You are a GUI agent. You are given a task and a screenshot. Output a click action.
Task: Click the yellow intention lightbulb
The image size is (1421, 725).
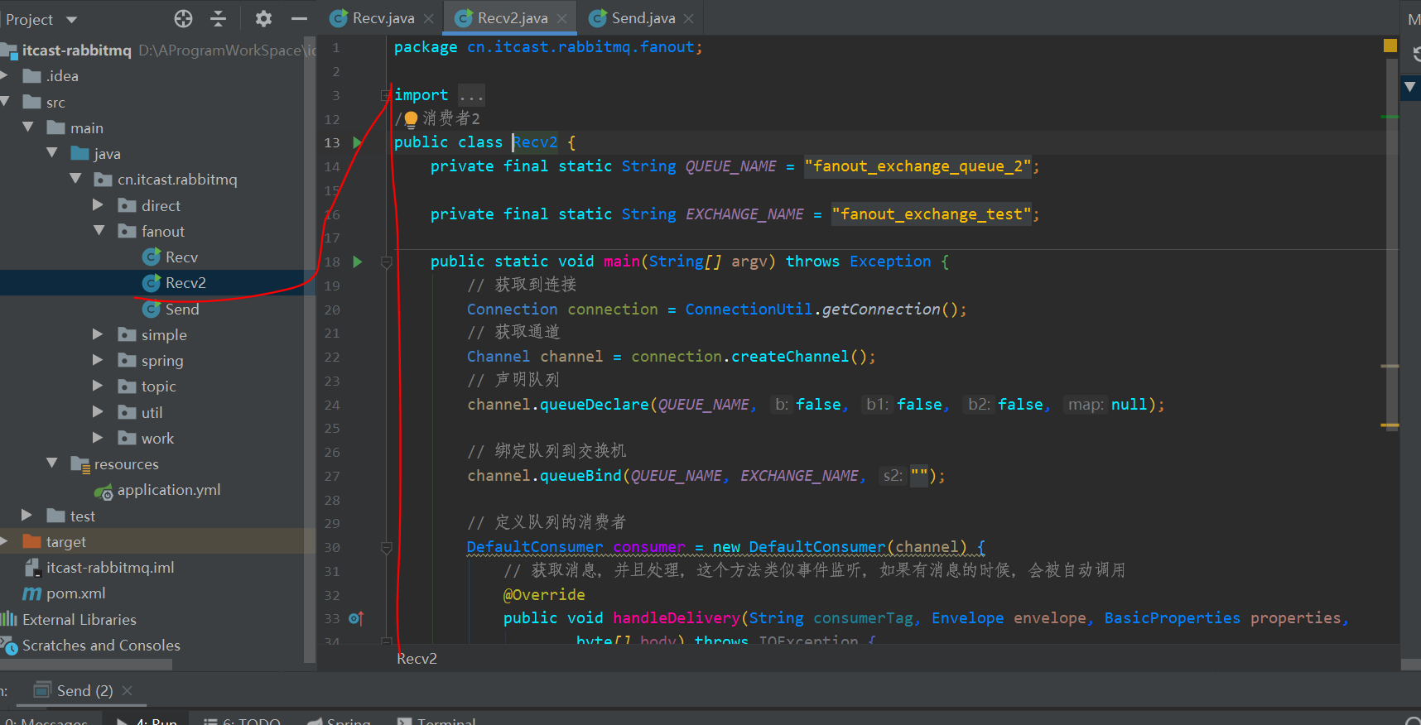point(411,119)
